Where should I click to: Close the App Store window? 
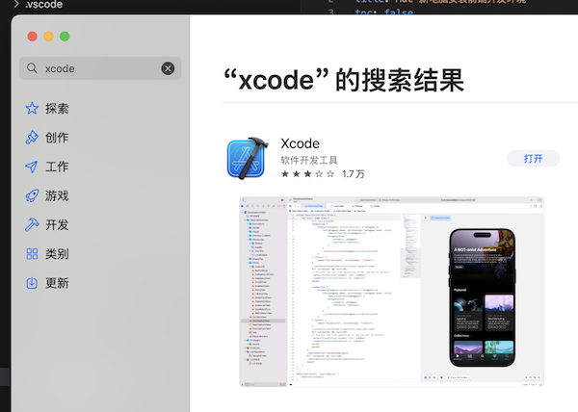(x=33, y=37)
